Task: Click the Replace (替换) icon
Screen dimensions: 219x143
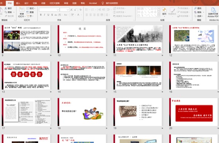Action: point(195,12)
